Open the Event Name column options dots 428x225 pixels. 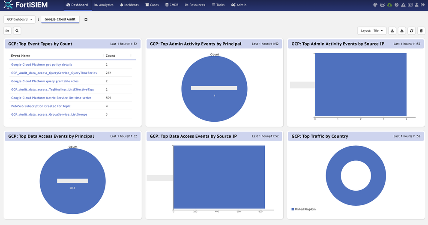(103, 56)
